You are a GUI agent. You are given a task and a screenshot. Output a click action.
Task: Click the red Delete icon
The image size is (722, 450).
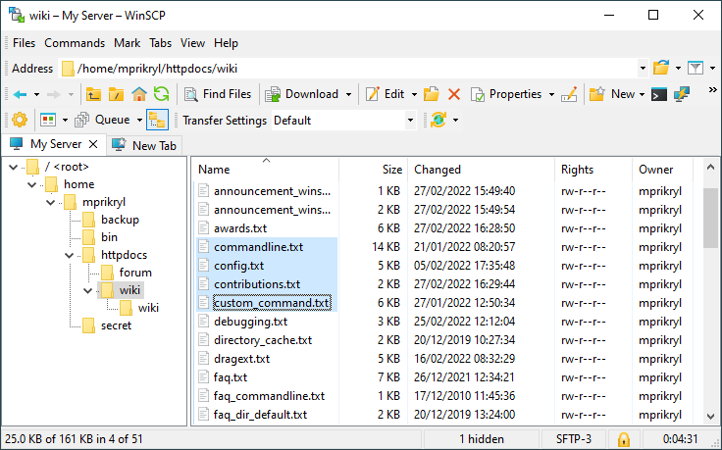(x=453, y=94)
